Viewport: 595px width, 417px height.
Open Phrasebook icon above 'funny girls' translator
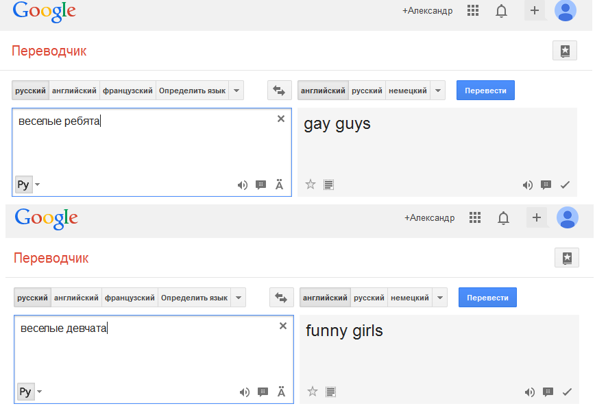pos(566,258)
